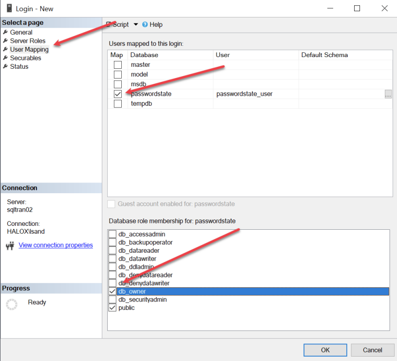397x361 pixels.
Task: Click the wrench icon beside General
Action: point(5,32)
